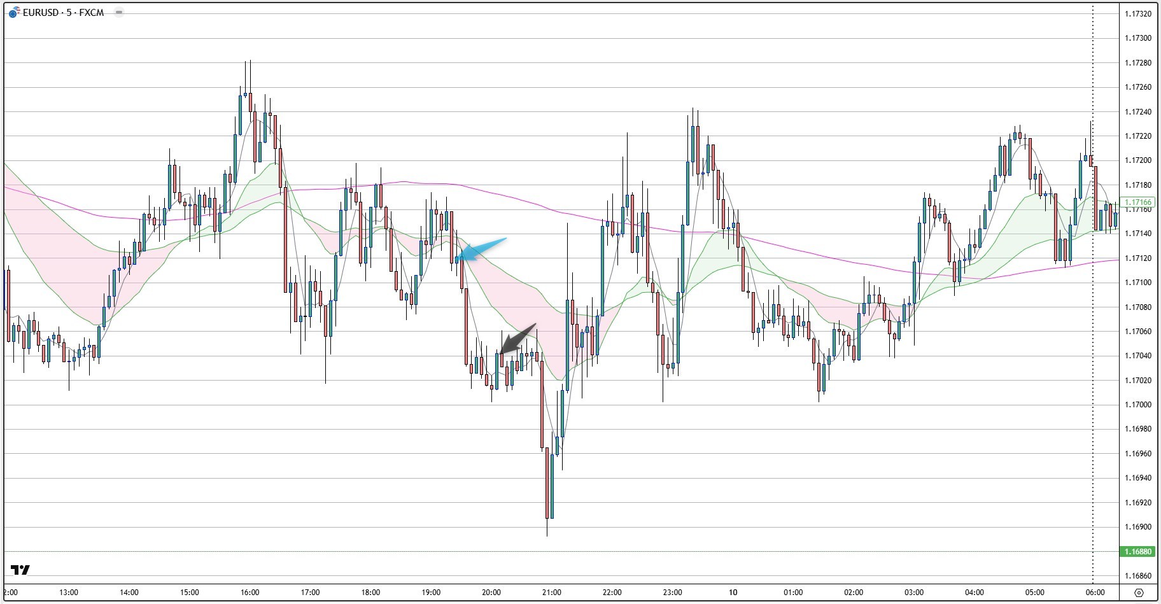Click the 1.17040 price scale label

click(x=1138, y=356)
